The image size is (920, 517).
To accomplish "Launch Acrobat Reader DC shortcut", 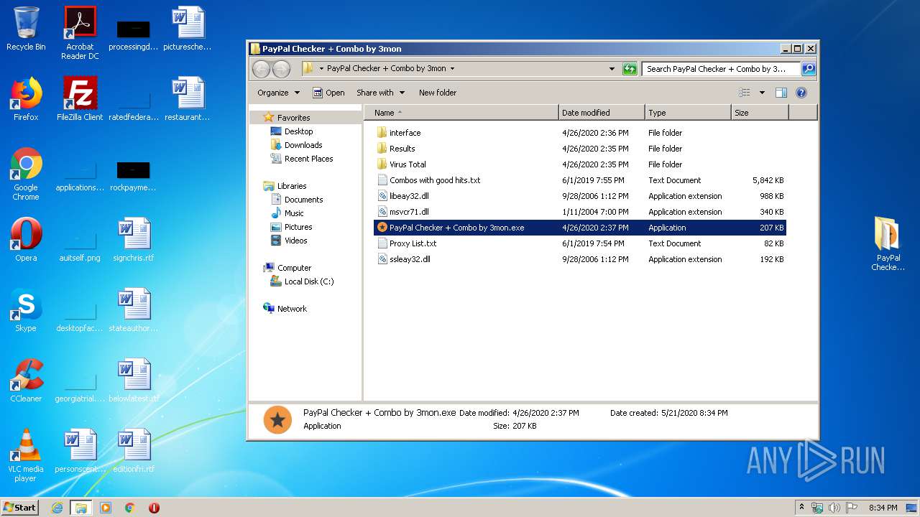I will pos(80,33).
